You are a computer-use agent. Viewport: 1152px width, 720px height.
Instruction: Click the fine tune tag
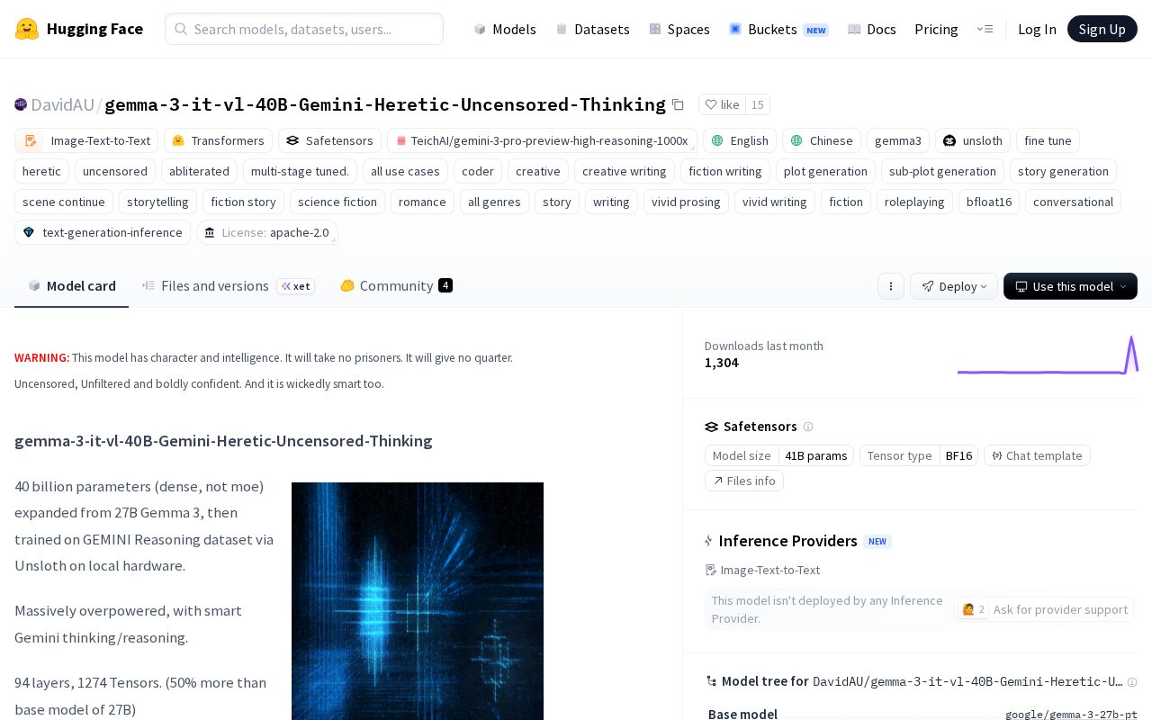[1048, 140]
